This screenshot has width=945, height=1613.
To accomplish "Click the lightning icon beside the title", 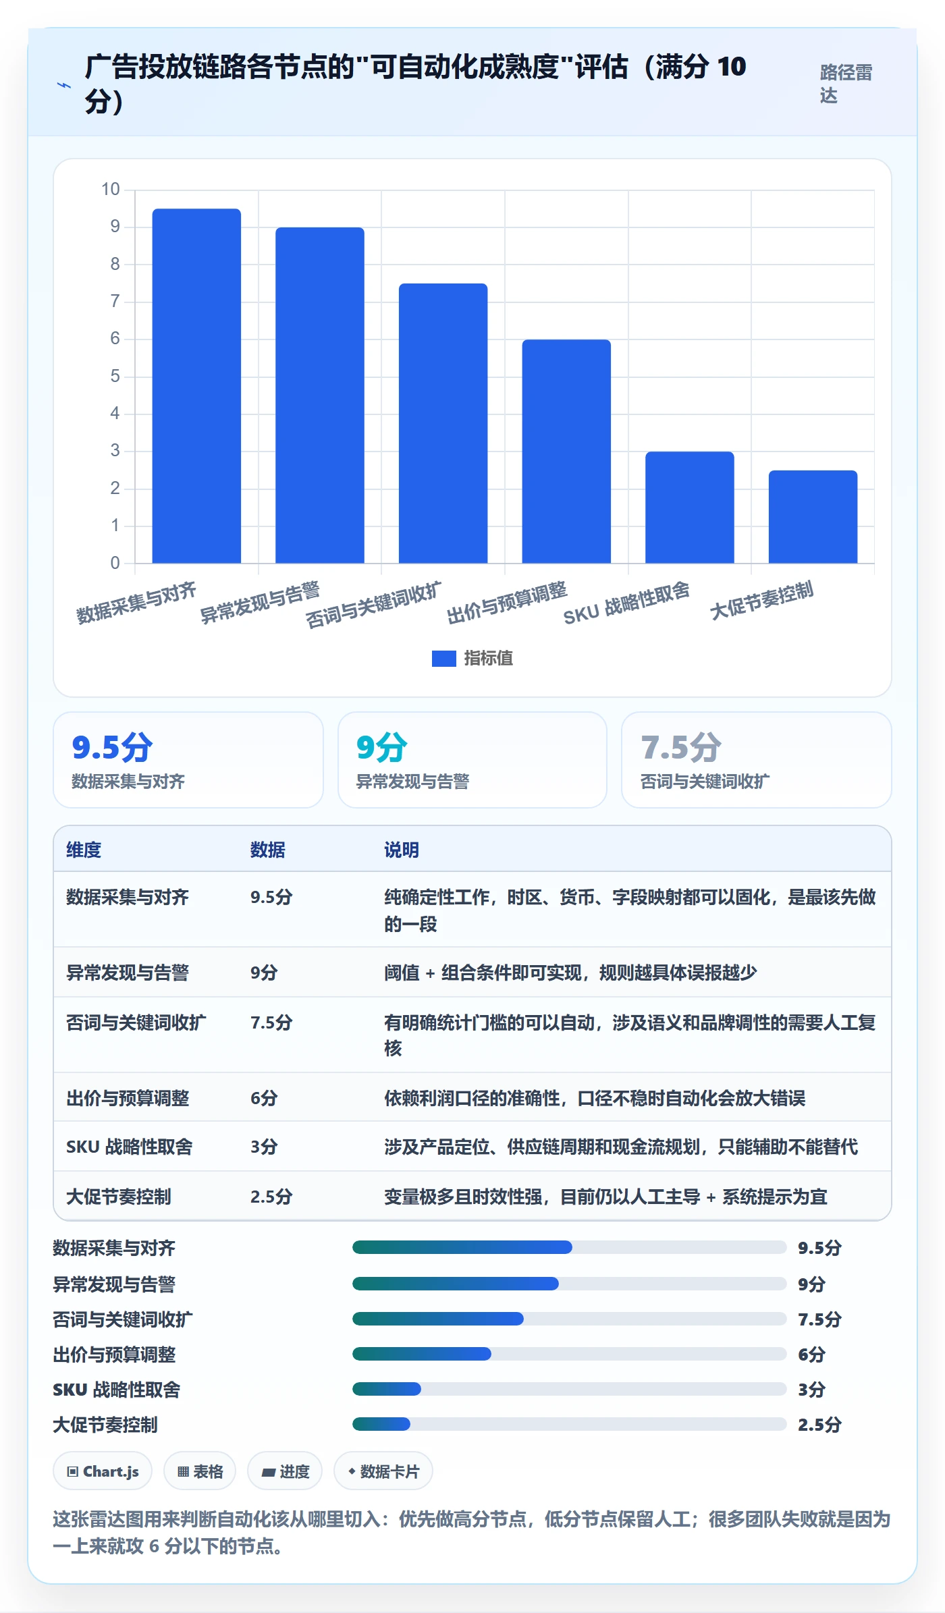I will [x=63, y=85].
